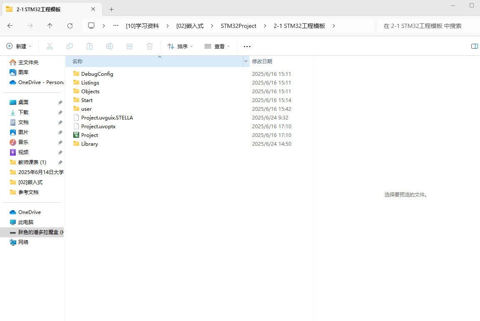The width and height of the screenshot is (480, 321).
Task: Click the Rename icon in toolbar
Action: pyautogui.click(x=110, y=46)
